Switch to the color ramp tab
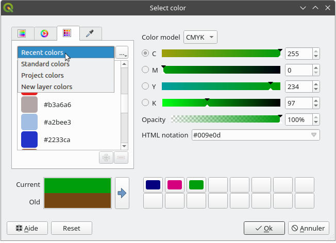The width and height of the screenshot is (336, 243). coord(22,33)
